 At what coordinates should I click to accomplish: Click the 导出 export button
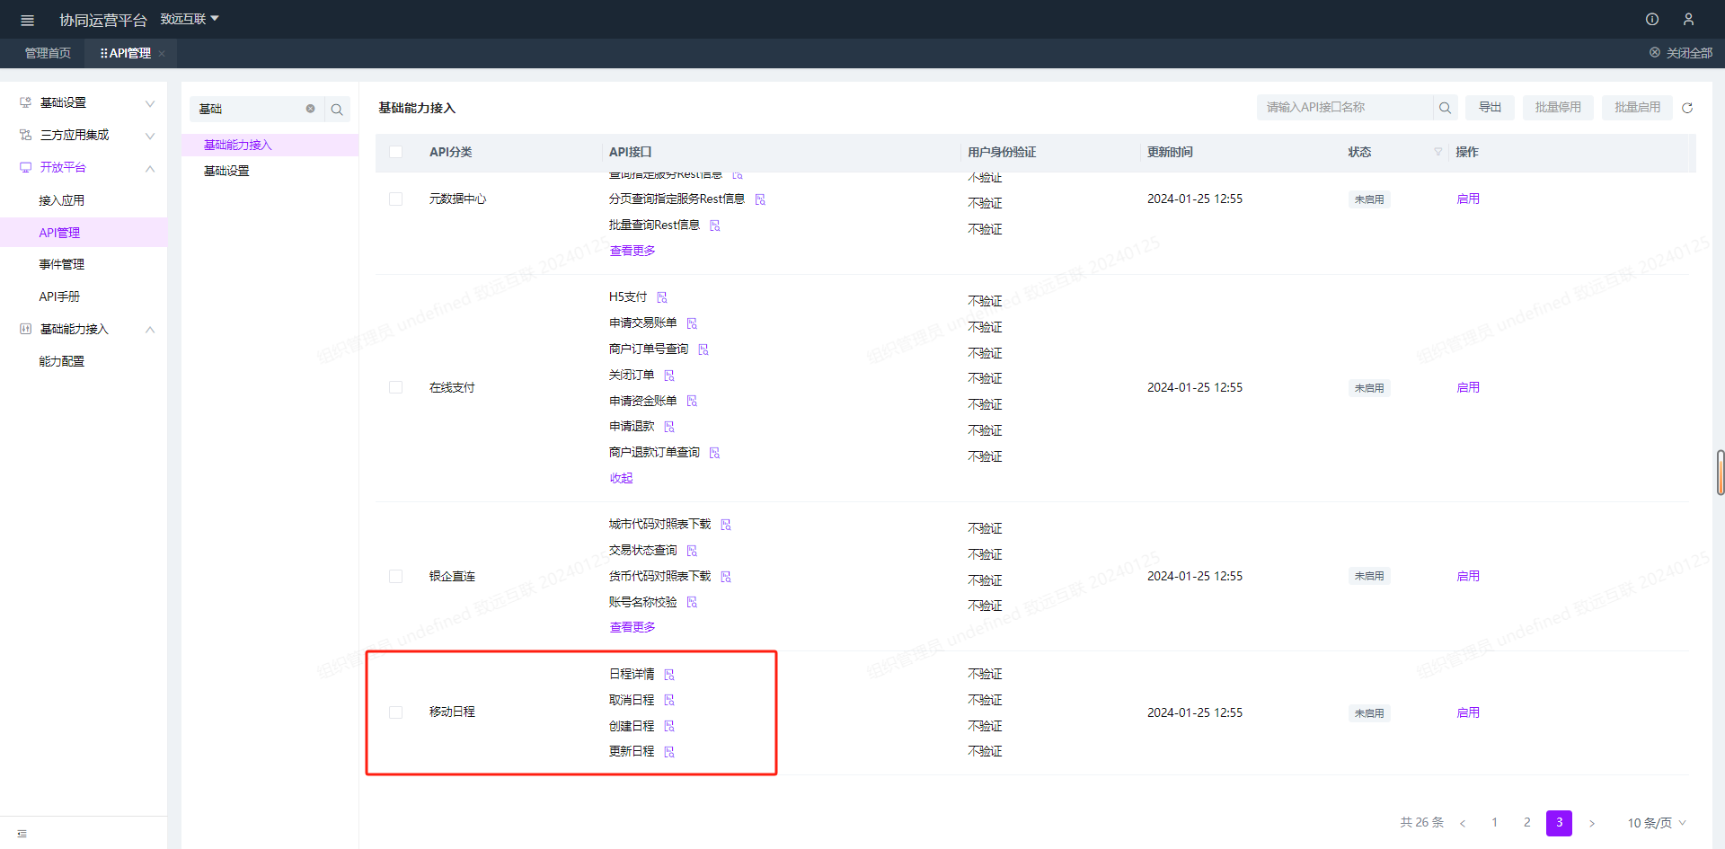[x=1490, y=108]
